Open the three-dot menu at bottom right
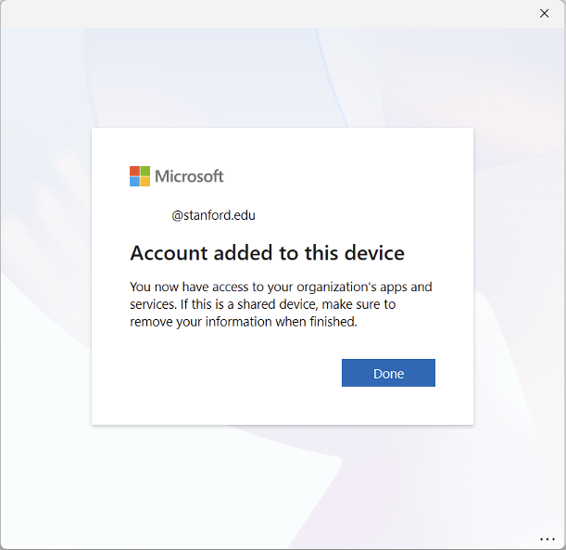The width and height of the screenshot is (566, 550). coord(546,539)
